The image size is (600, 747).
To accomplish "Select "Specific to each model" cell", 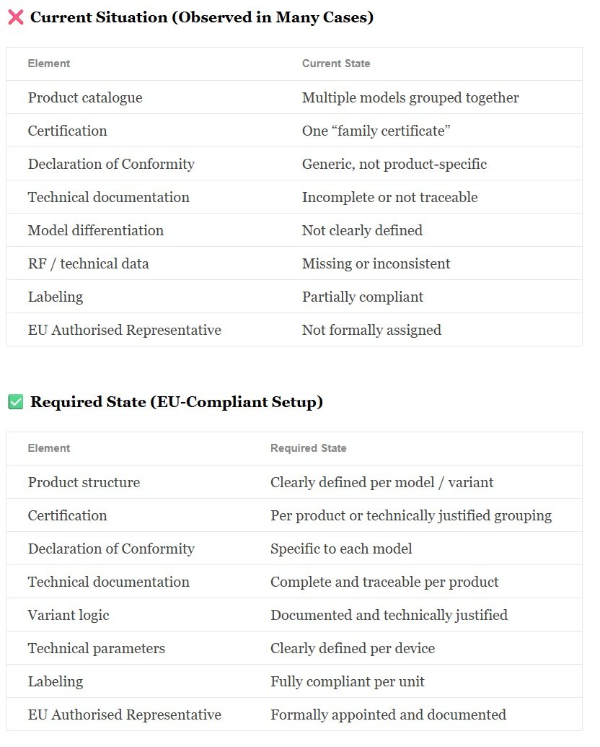I will (341, 549).
